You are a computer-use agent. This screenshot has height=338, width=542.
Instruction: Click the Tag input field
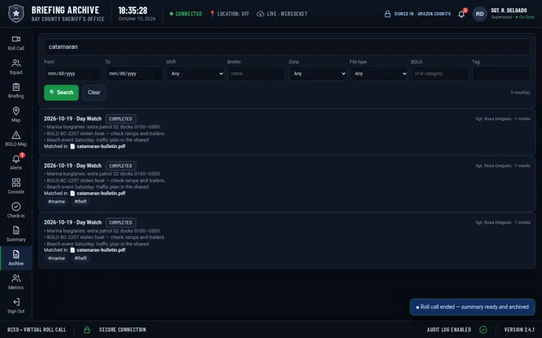tap(501, 74)
